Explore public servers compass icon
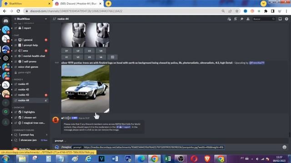Screen dimensions: 291x163 click(5, 112)
